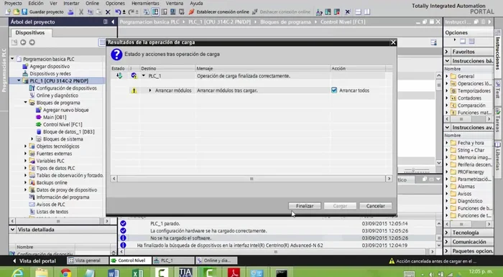Screen dimensions: 503x277
Task: Switch to Online y dia... bottom tab
Action: tap(216, 260)
